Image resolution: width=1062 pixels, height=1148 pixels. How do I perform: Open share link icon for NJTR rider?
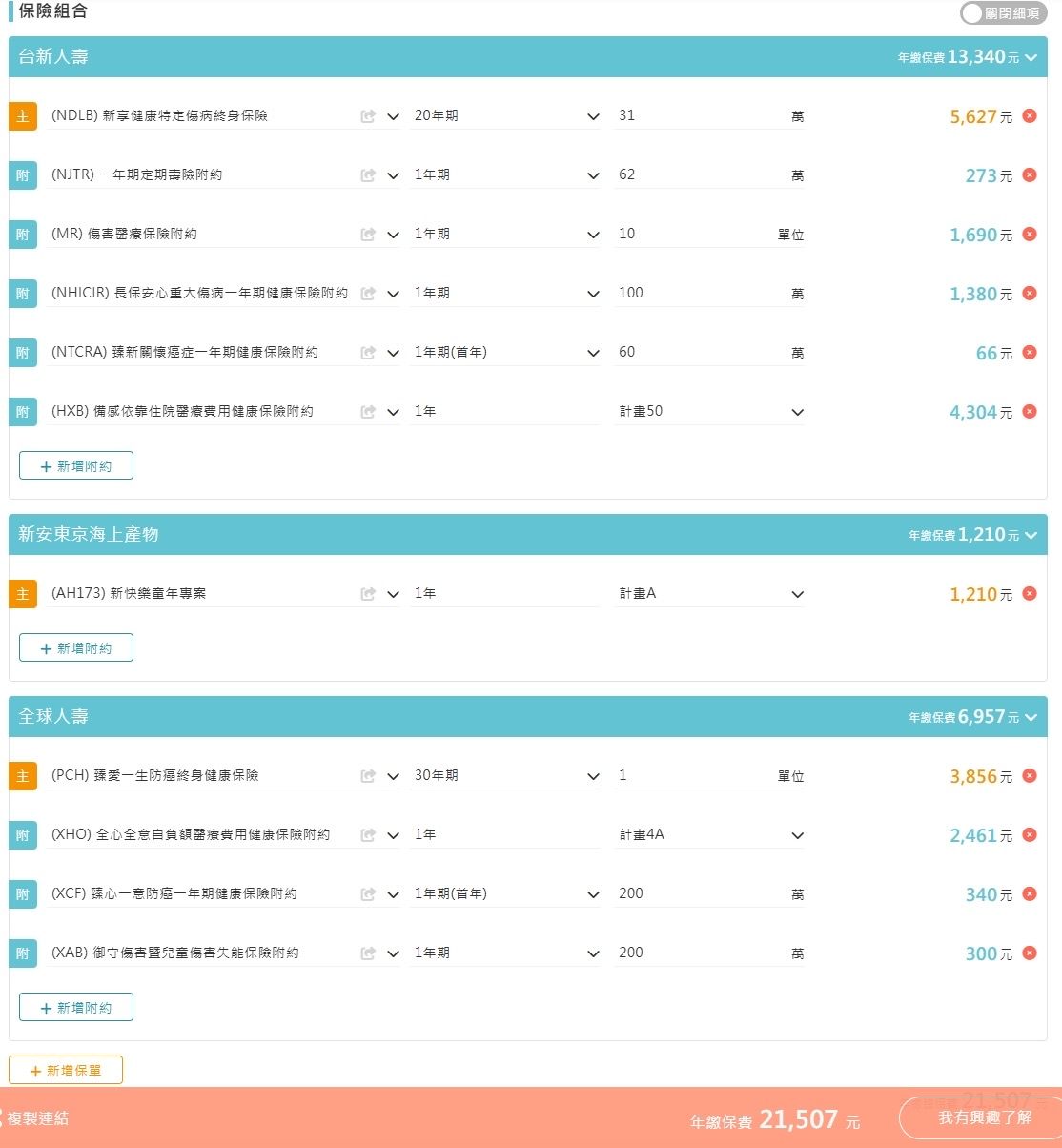tap(368, 175)
